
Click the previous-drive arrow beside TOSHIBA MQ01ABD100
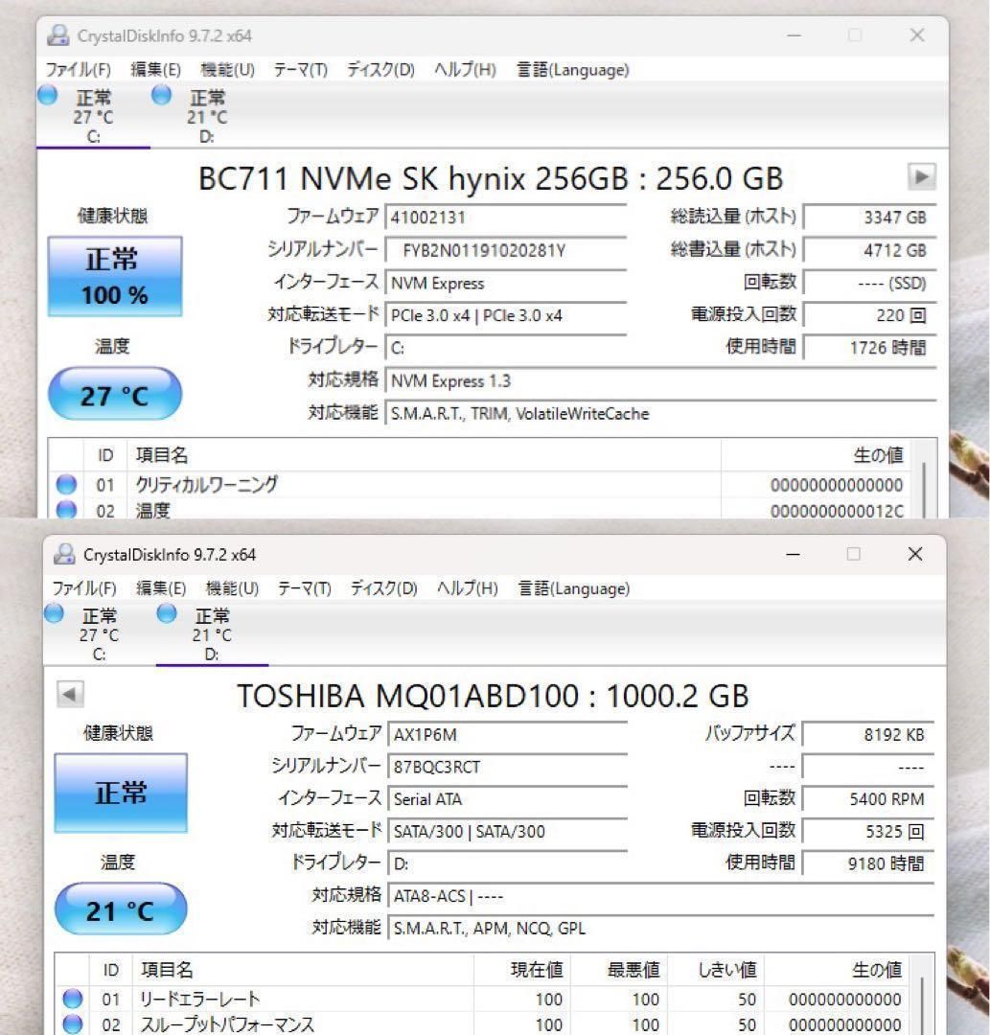coord(68,696)
